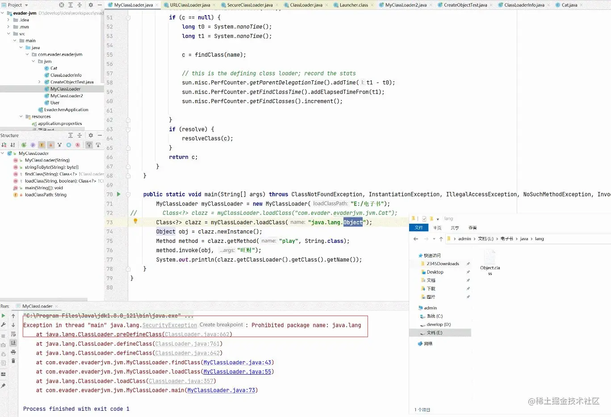The height and width of the screenshot is (417, 611).
Task: Click Structure panel settings gear icon
Action: click(91, 135)
